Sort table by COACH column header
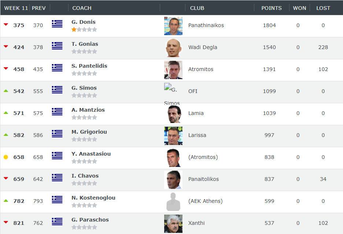This screenshot has width=343, height=234. click(82, 8)
